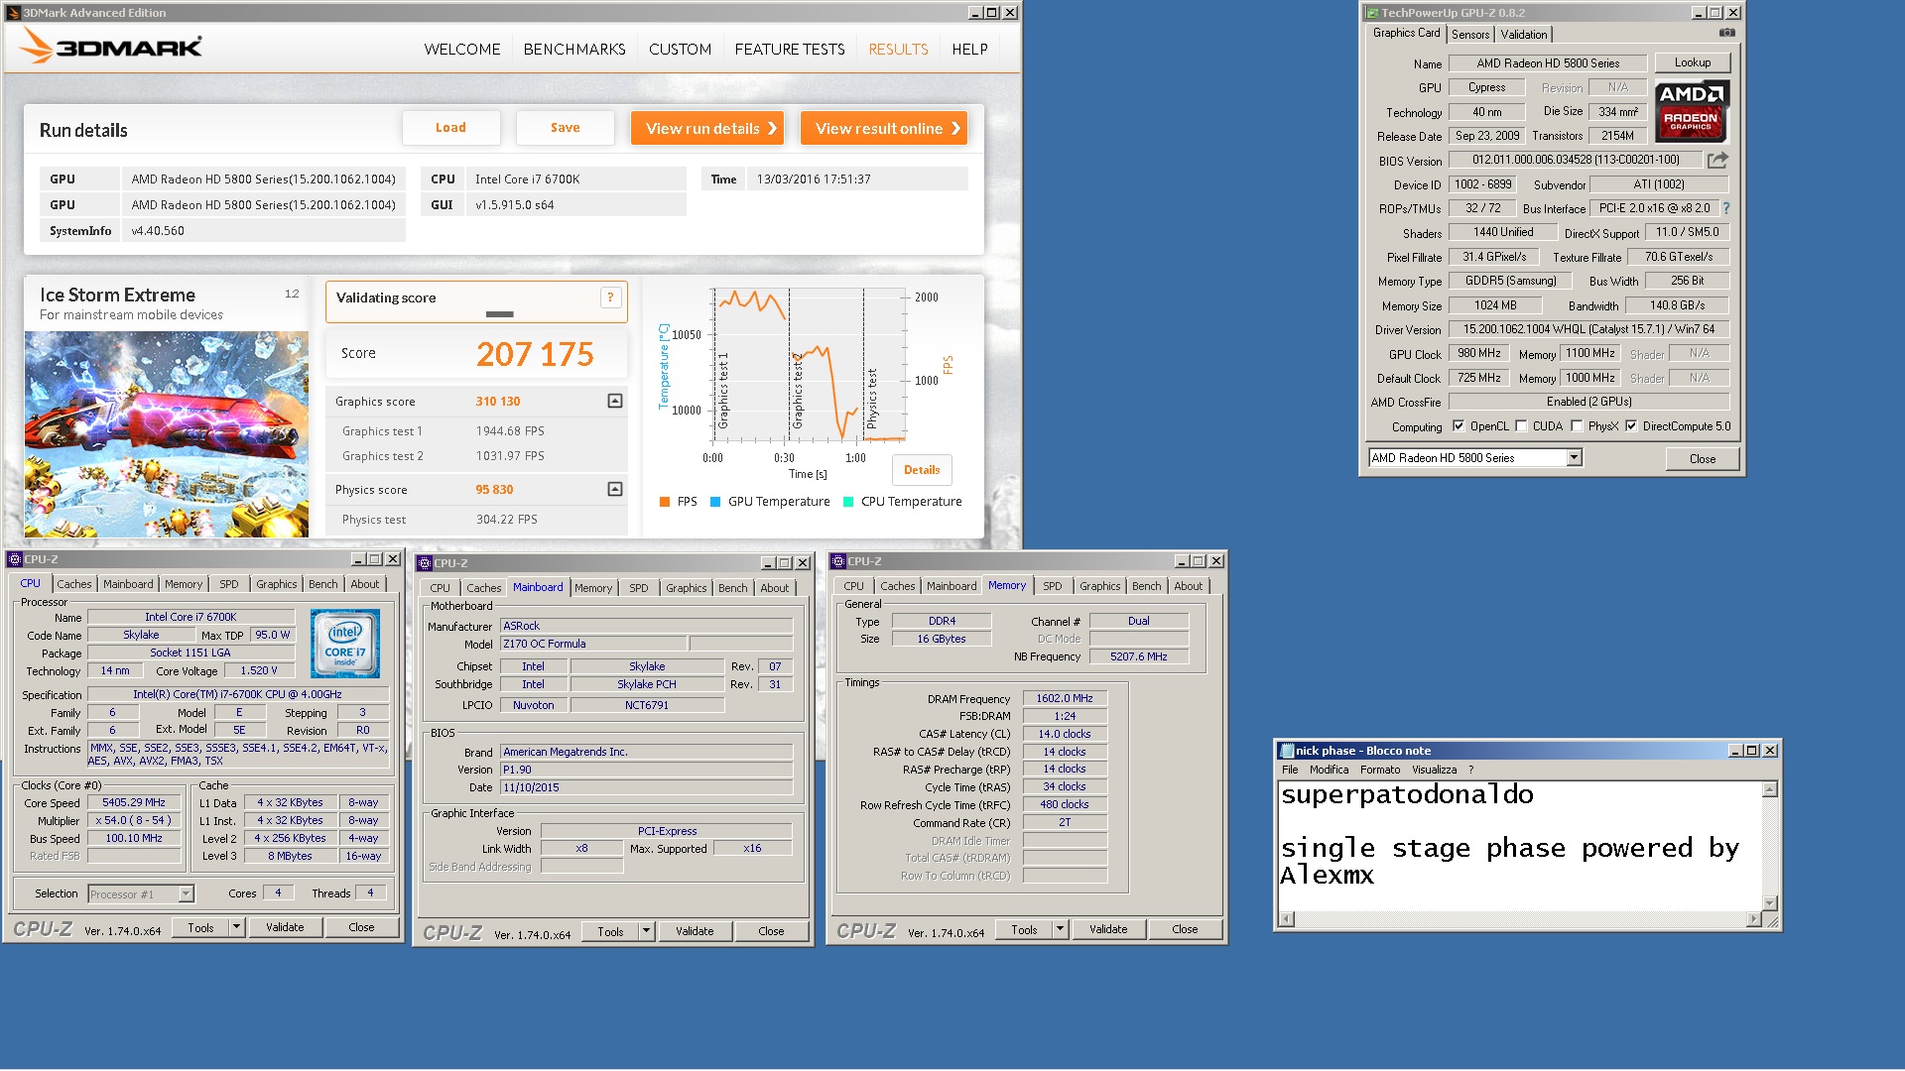Toggle the OpenCL checkbox in GPU-Z
1905x1071 pixels.
pyautogui.click(x=1459, y=426)
